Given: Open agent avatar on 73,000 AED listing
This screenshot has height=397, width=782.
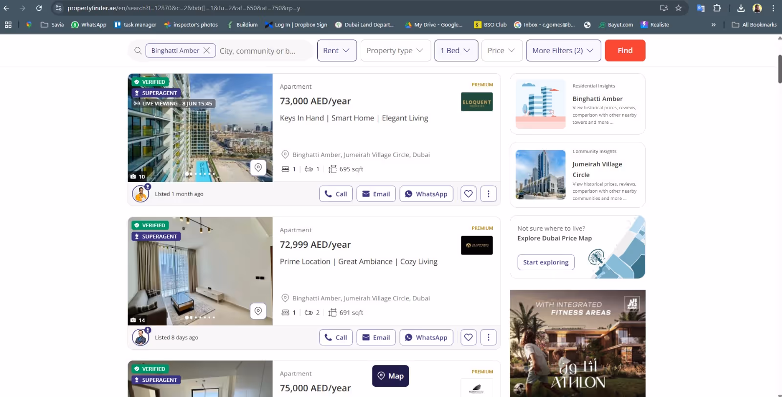Looking at the screenshot, I should 141,194.
